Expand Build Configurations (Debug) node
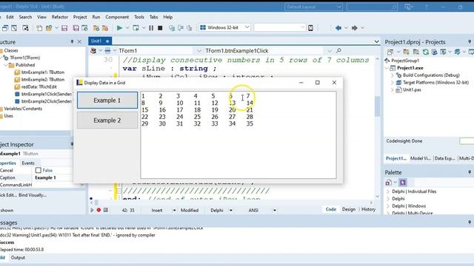 [393, 75]
